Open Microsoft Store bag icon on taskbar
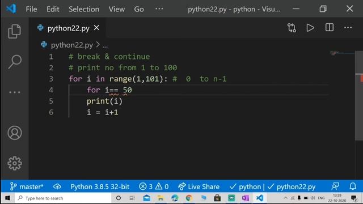The height and width of the screenshot is (204, 363). [x=217, y=198]
